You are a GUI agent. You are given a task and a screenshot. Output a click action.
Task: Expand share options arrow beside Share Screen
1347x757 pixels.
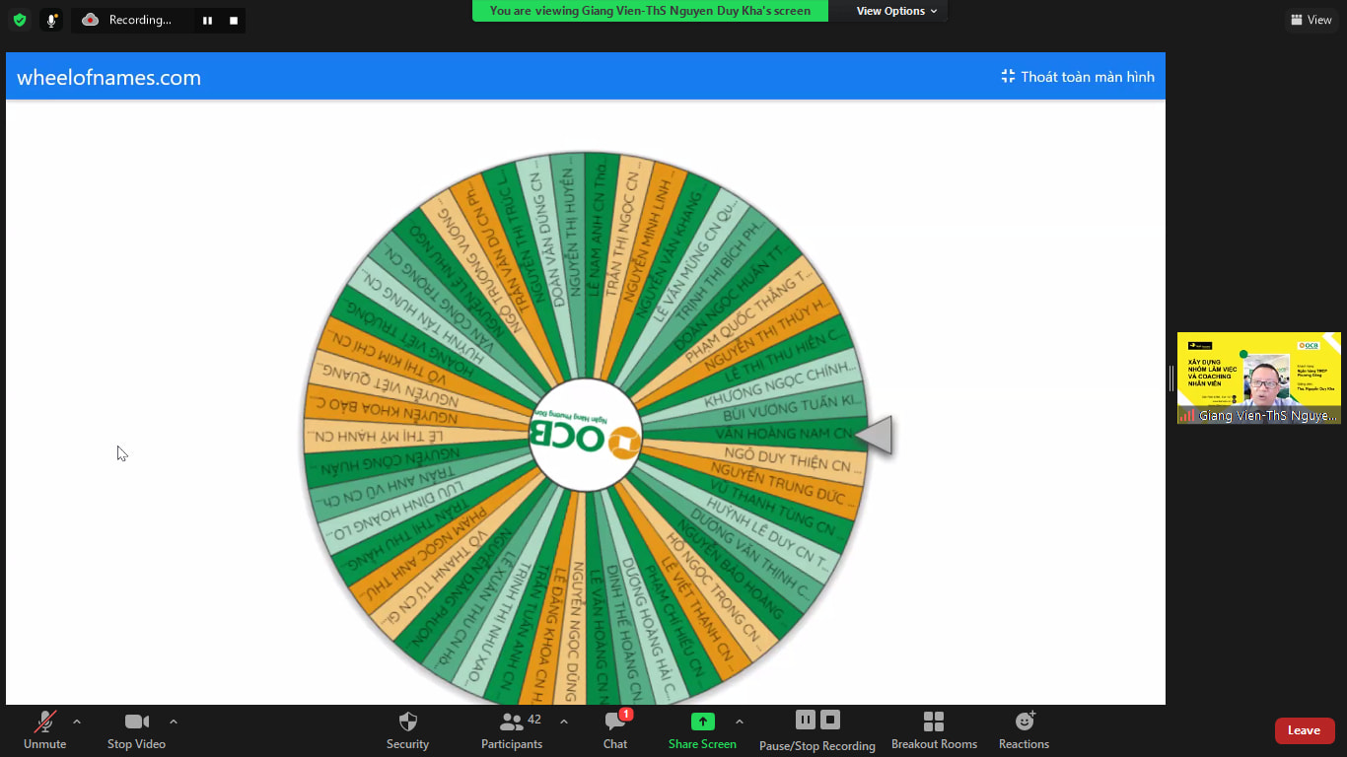[740, 722]
